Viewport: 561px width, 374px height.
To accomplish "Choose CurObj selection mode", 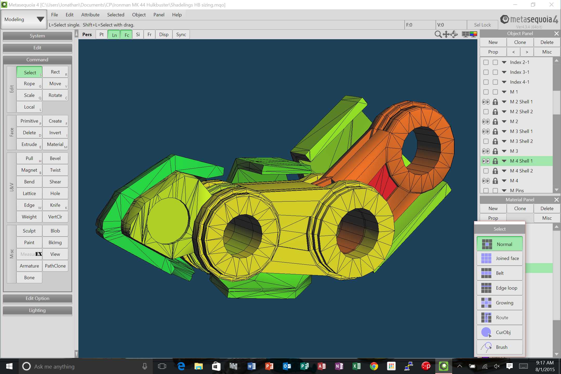I will tap(500, 332).
